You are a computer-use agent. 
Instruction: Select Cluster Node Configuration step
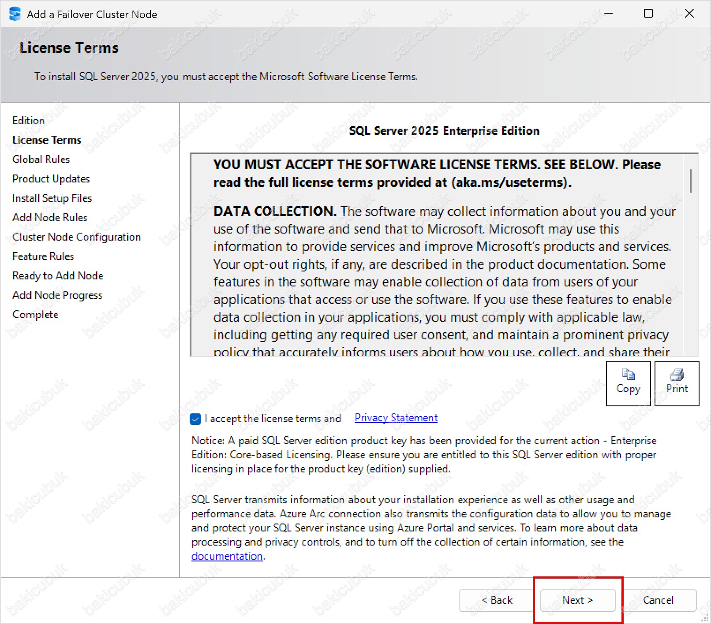coord(77,237)
